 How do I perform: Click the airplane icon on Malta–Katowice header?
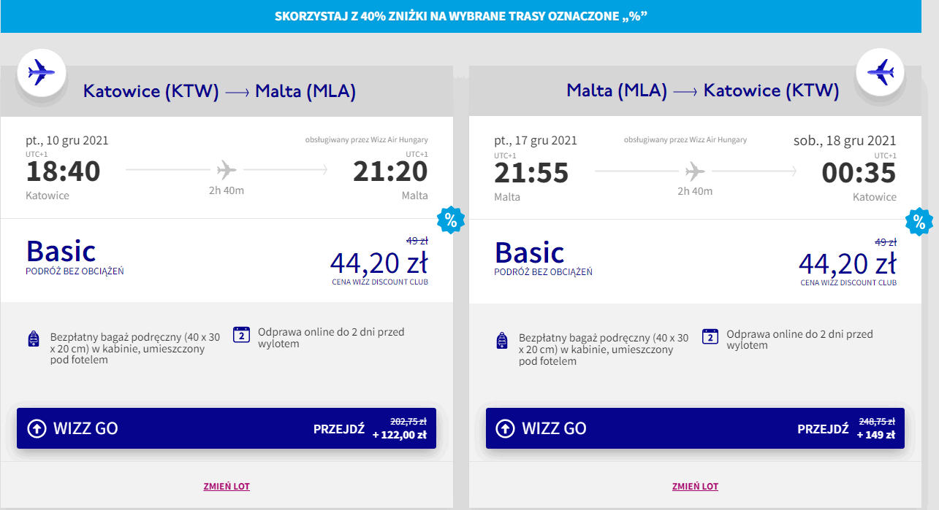coord(880,72)
